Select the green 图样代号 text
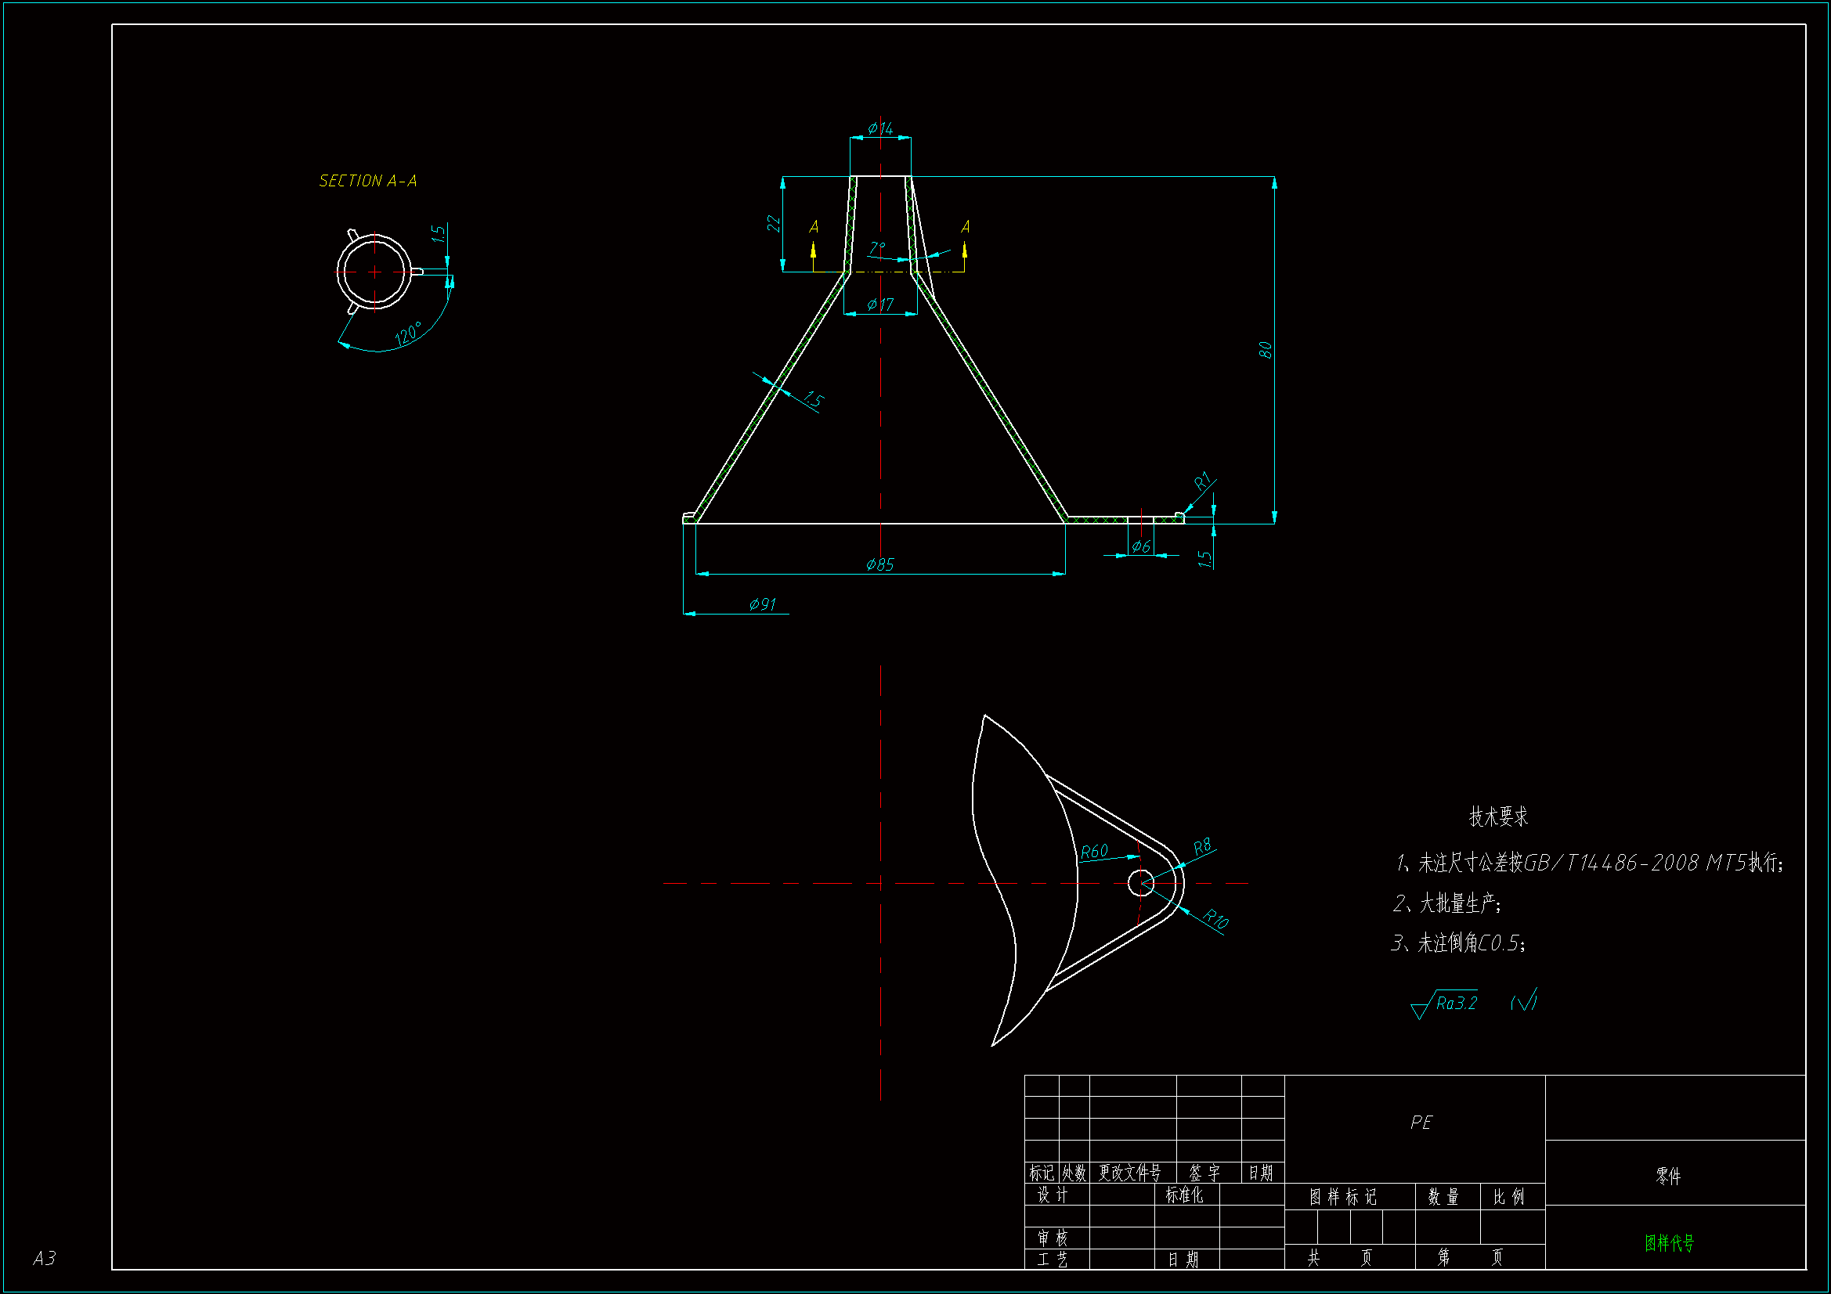Screen dimensions: 1831x1294 1668,1243
